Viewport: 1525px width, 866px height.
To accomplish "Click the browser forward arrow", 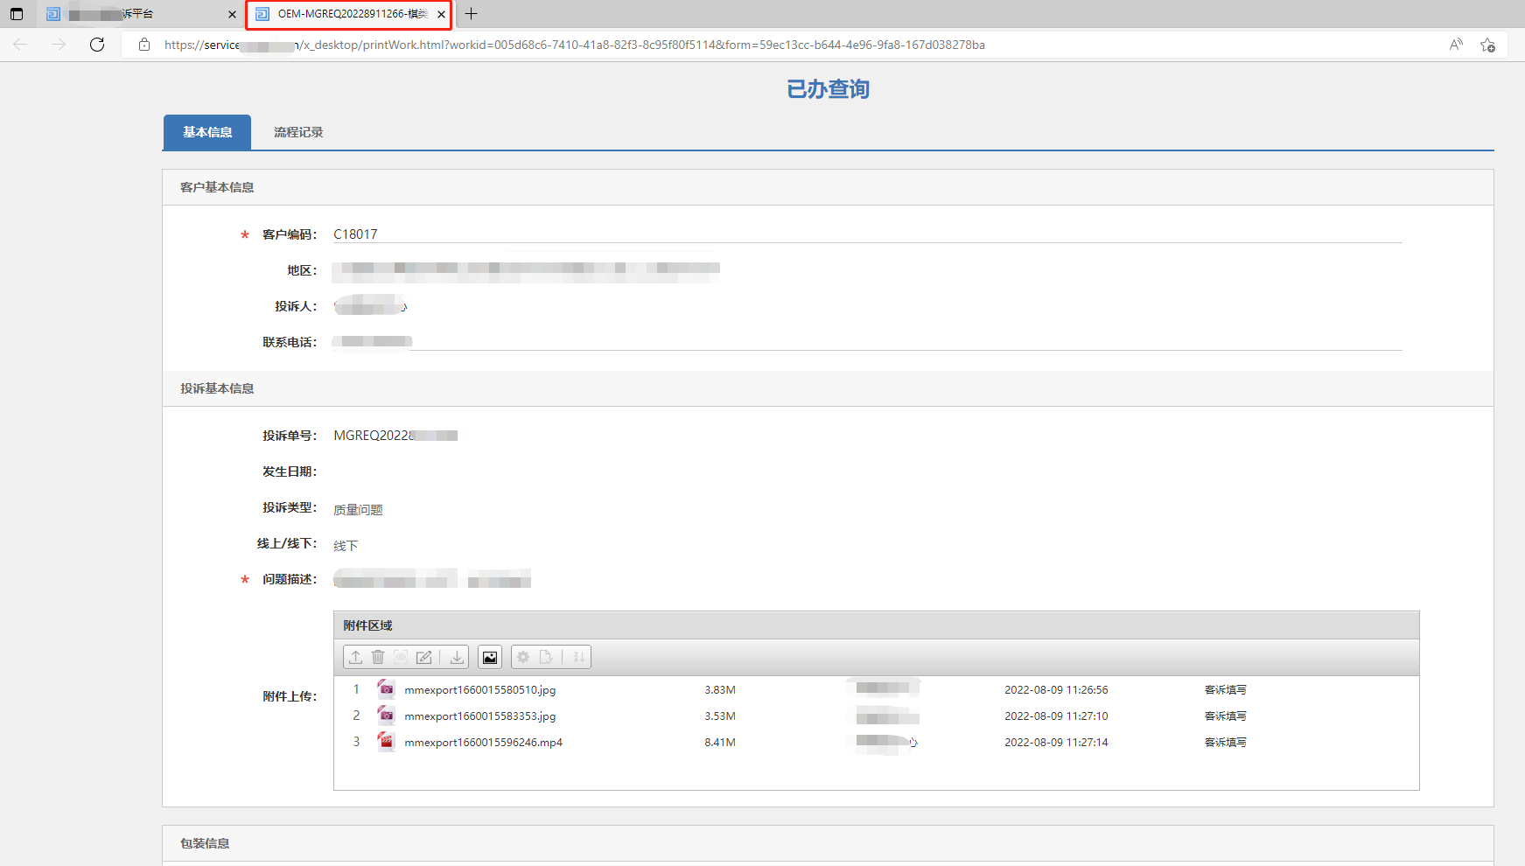I will tap(59, 45).
